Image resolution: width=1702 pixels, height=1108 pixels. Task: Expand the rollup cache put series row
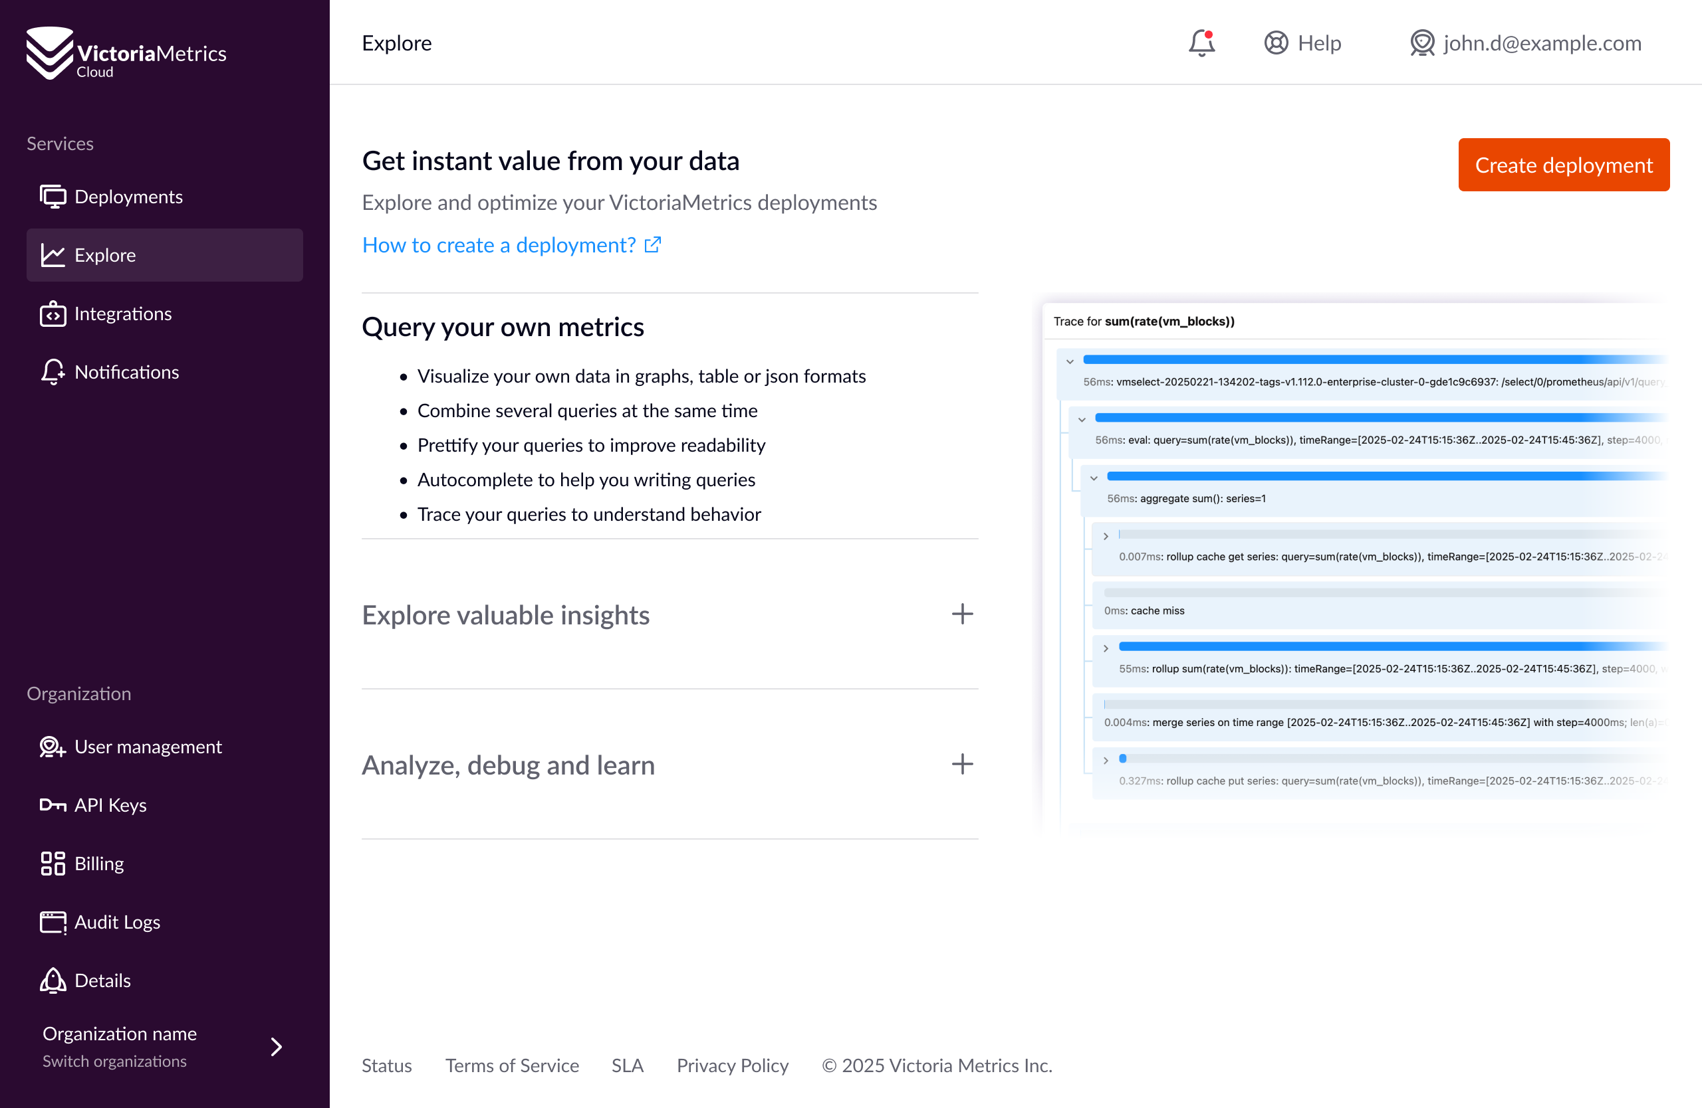1106,760
